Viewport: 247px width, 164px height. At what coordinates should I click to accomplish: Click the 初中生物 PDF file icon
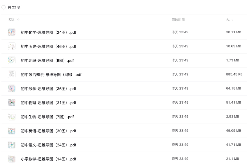click(x=12, y=117)
